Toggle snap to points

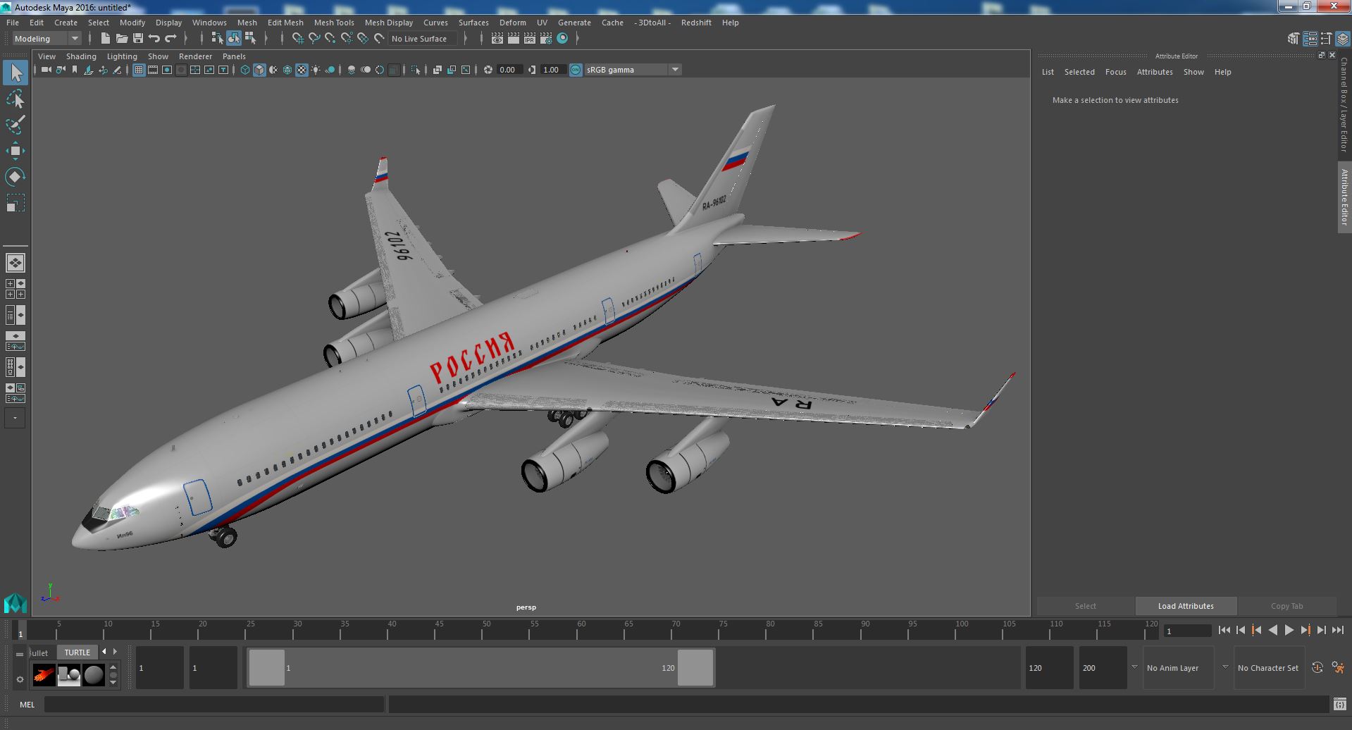[x=330, y=38]
